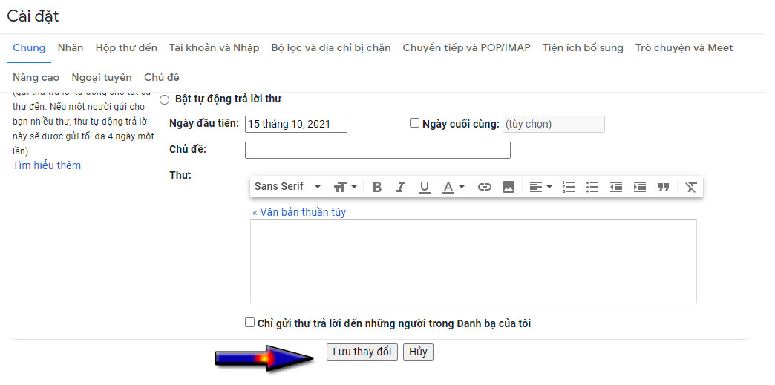Toggle underline formatting in message toolbar

coord(425,187)
